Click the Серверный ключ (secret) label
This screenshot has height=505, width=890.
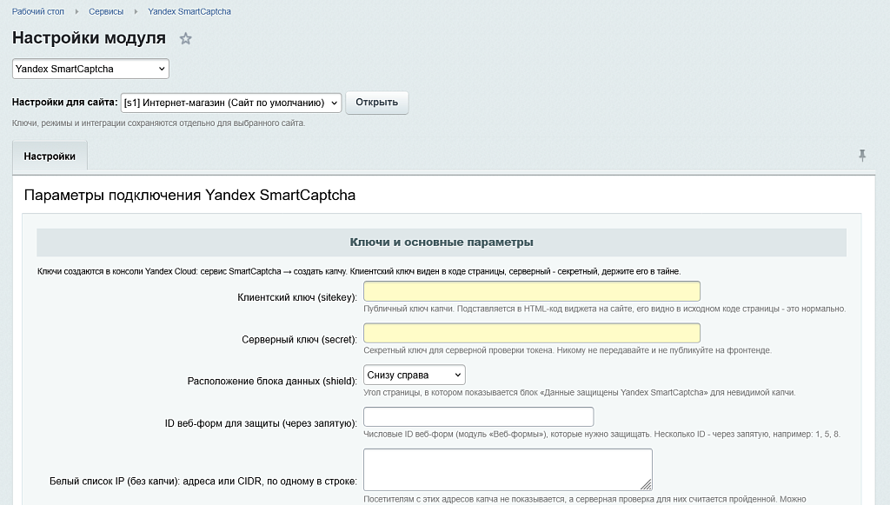coord(299,339)
